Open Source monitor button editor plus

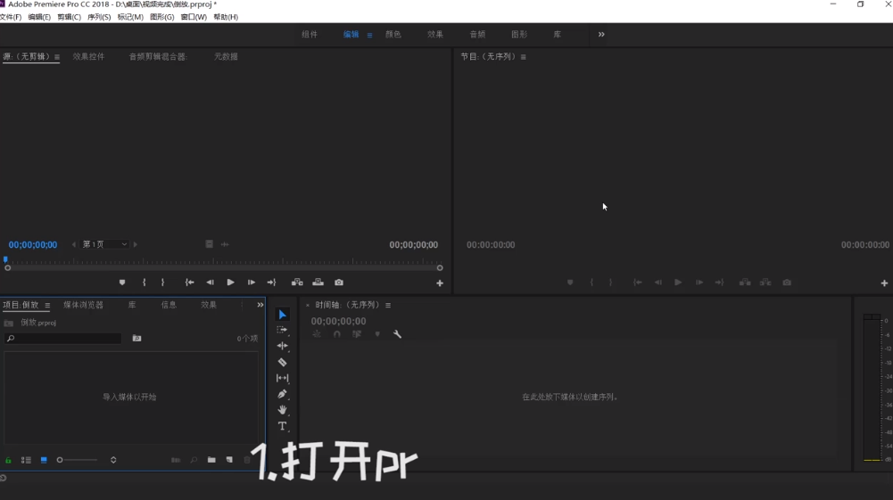tap(440, 283)
